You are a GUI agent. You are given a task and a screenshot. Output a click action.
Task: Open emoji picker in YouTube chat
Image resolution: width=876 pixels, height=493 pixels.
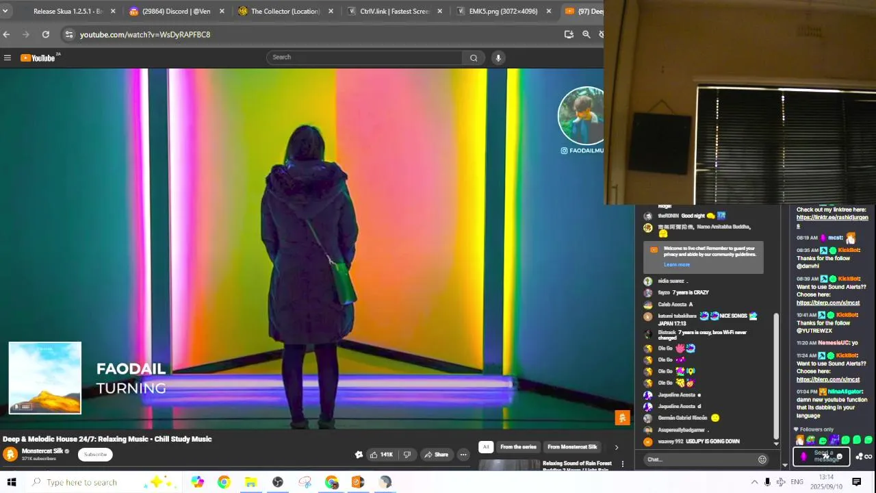[762, 459]
